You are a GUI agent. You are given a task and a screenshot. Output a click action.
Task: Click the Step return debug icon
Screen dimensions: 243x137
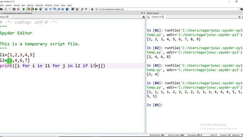coord(59,9)
